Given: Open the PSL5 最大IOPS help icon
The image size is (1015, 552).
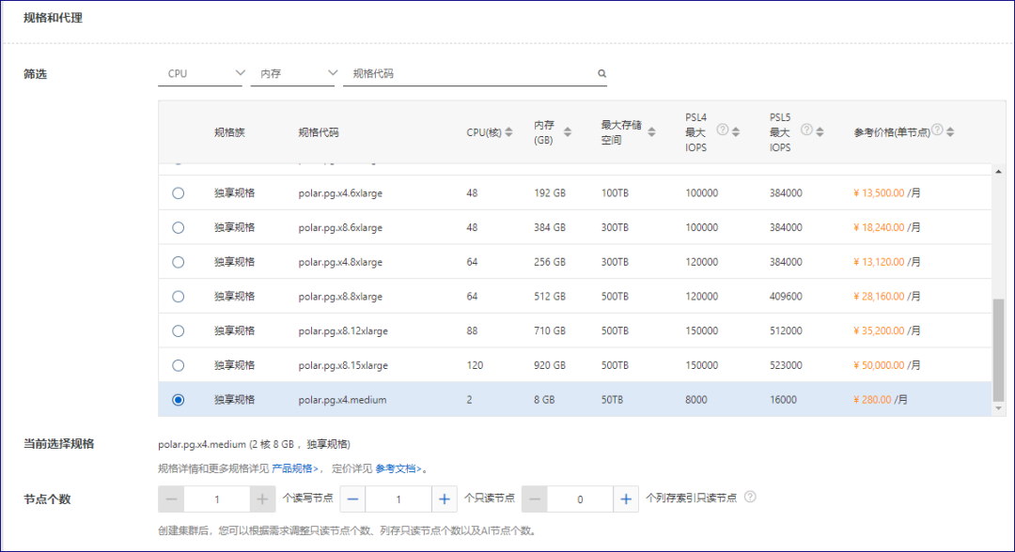Looking at the screenshot, I should (x=806, y=129).
